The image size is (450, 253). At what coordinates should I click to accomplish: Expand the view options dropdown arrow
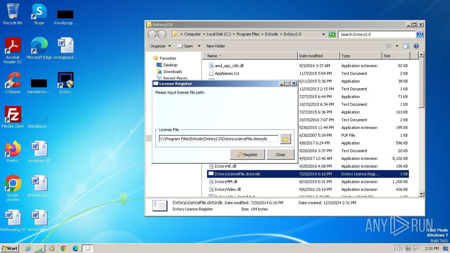click(x=397, y=46)
